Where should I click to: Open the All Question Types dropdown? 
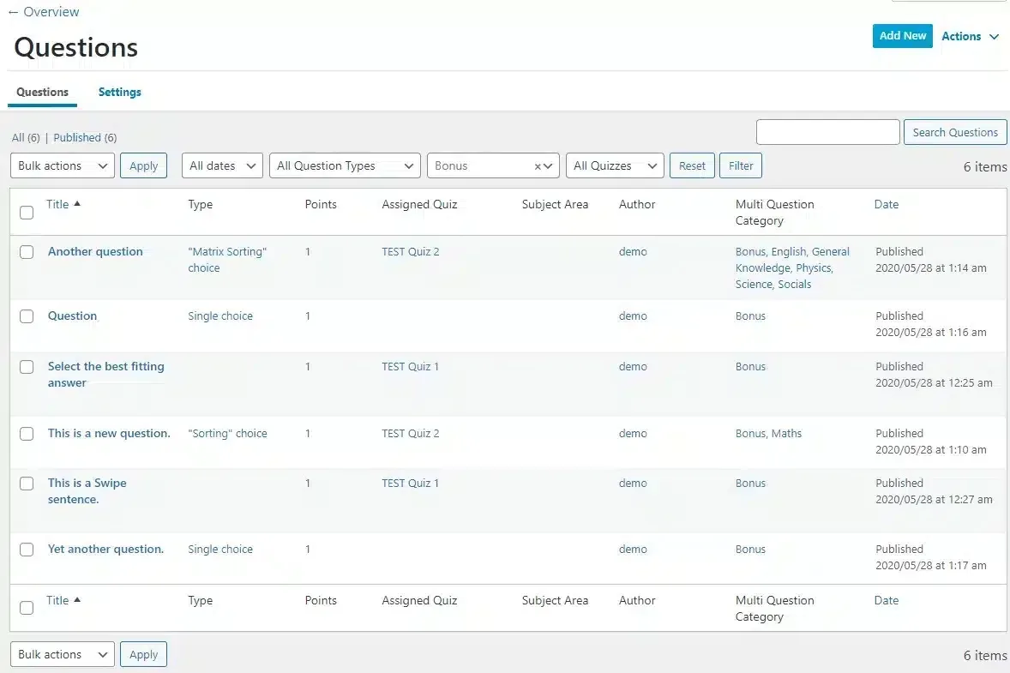tap(344, 165)
